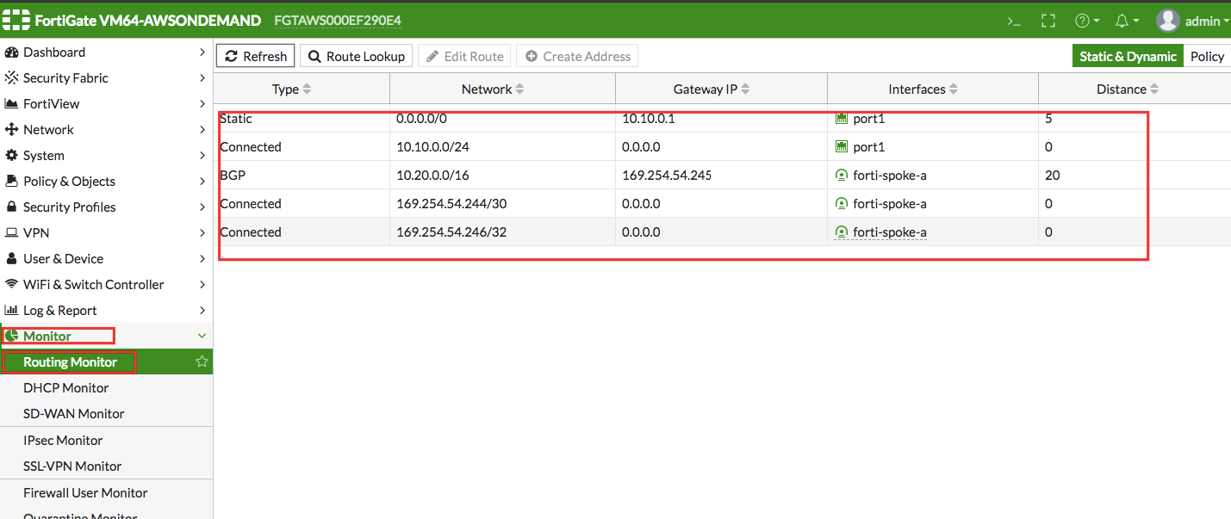Screen dimensions: 1231x519
Task: Open the User & Device menu
Action: 106,259
